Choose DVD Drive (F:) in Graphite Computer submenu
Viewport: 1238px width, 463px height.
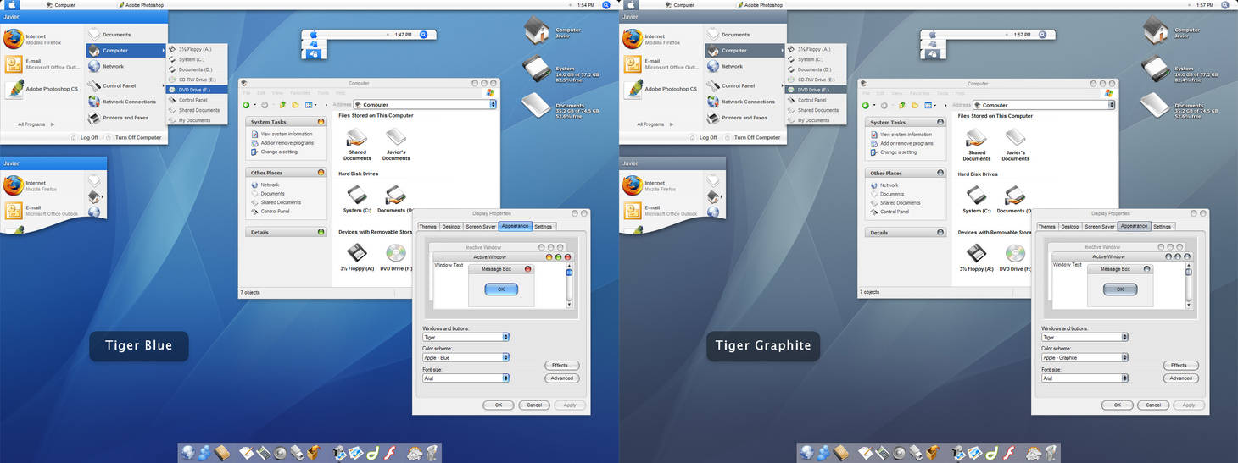[817, 90]
